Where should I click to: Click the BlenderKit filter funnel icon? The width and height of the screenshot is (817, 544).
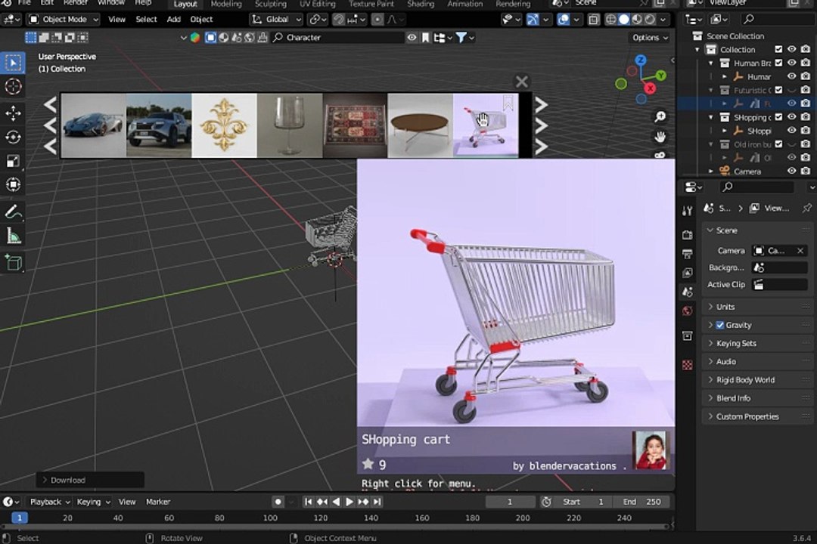461,38
